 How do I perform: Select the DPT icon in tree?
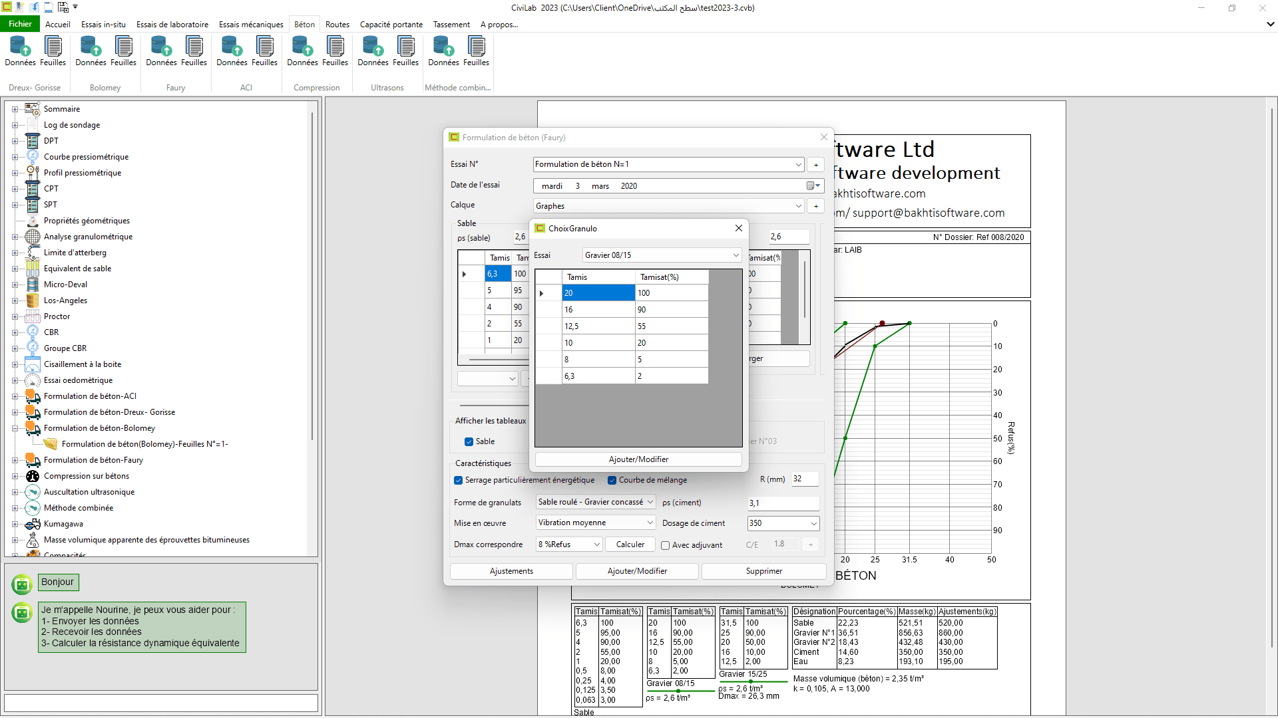coord(33,141)
